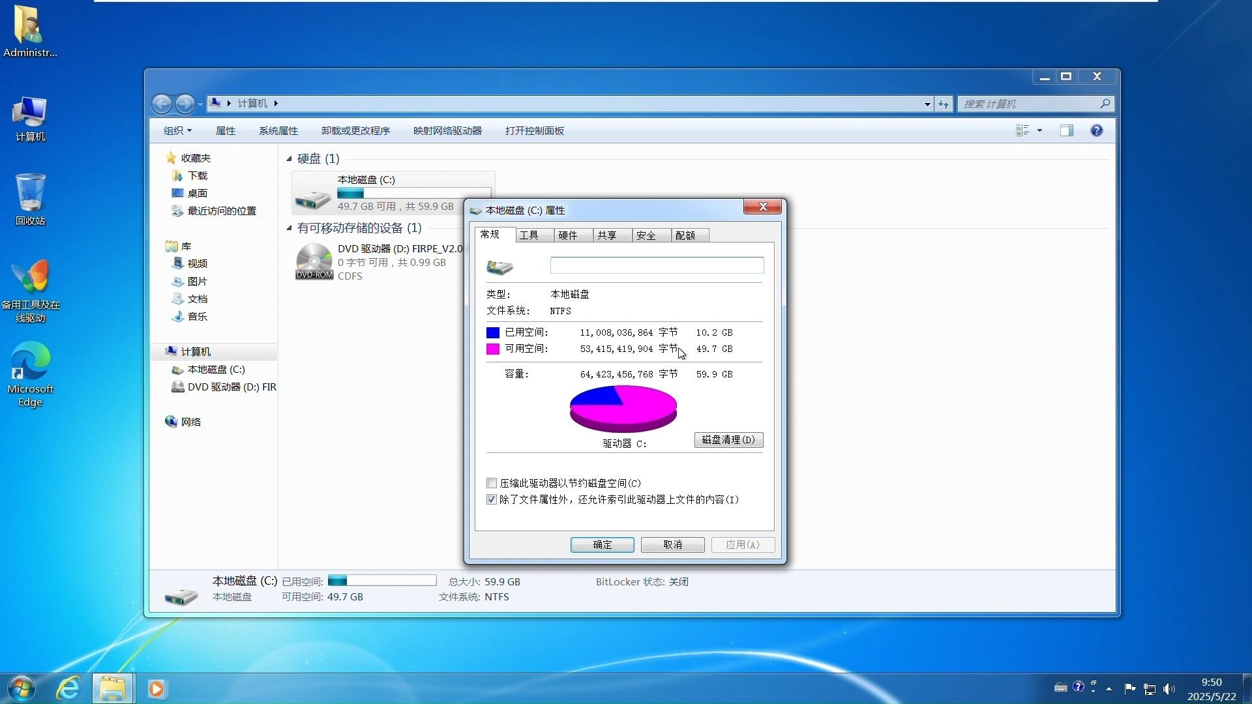Refresh the Explorer address bar
The height and width of the screenshot is (704, 1252).
(x=944, y=104)
